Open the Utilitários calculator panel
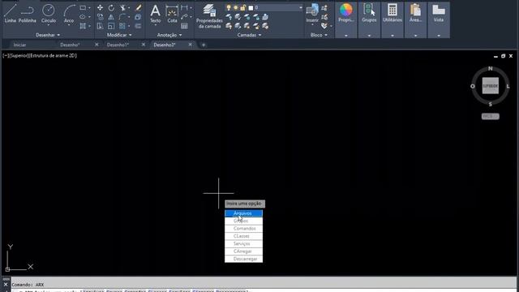The height and width of the screenshot is (292, 519). (392, 13)
